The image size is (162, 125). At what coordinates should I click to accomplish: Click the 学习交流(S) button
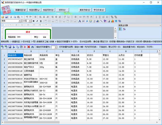click(x=99, y=10)
